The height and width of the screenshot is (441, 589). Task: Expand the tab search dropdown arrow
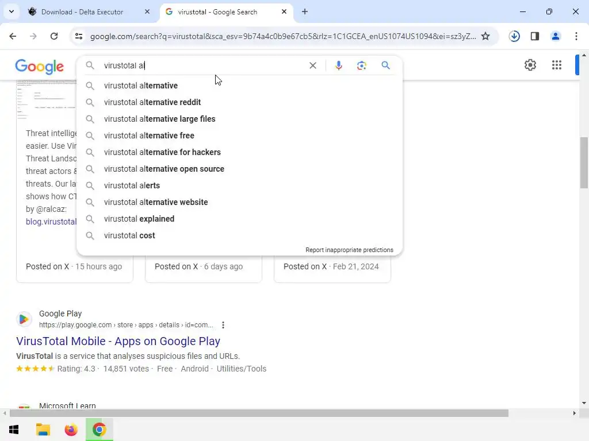coord(12,11)
